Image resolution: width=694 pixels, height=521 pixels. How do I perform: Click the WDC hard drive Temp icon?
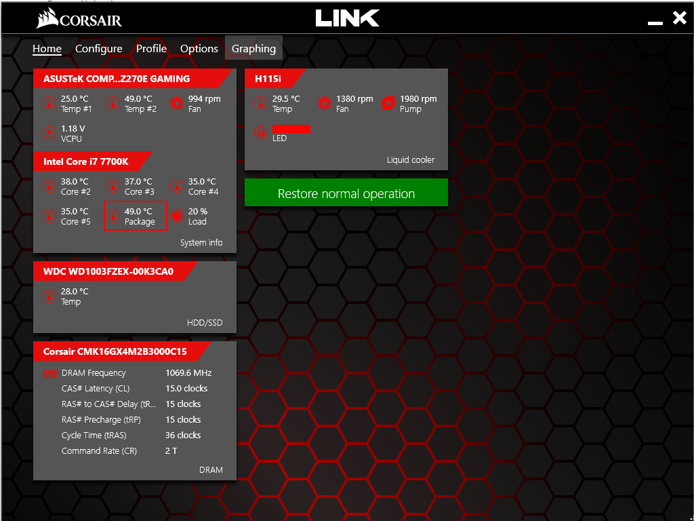[x=49, y=296]
